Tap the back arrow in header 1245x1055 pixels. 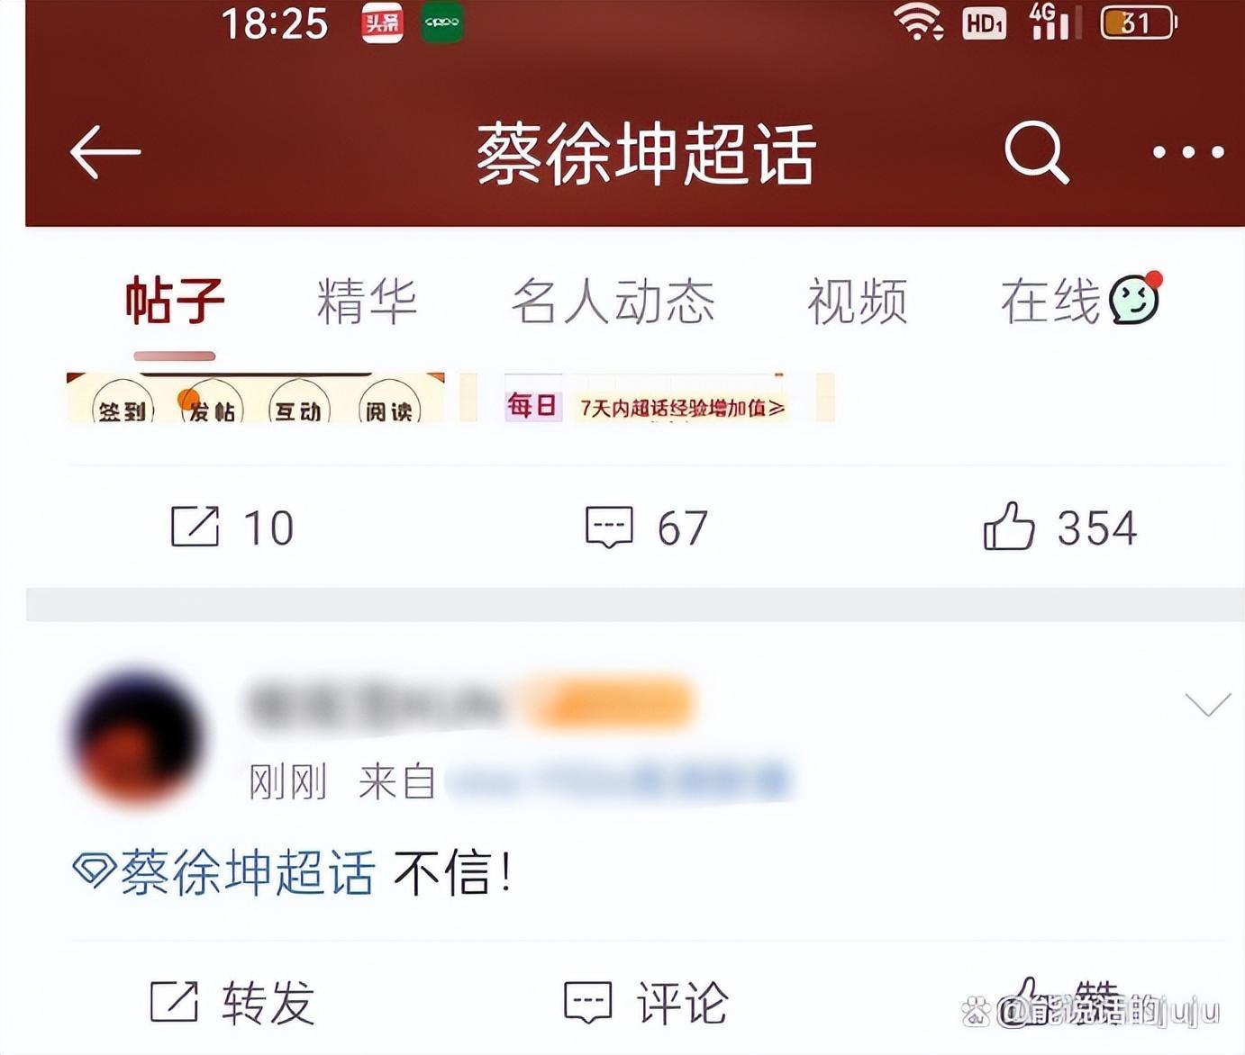point(105,151)
